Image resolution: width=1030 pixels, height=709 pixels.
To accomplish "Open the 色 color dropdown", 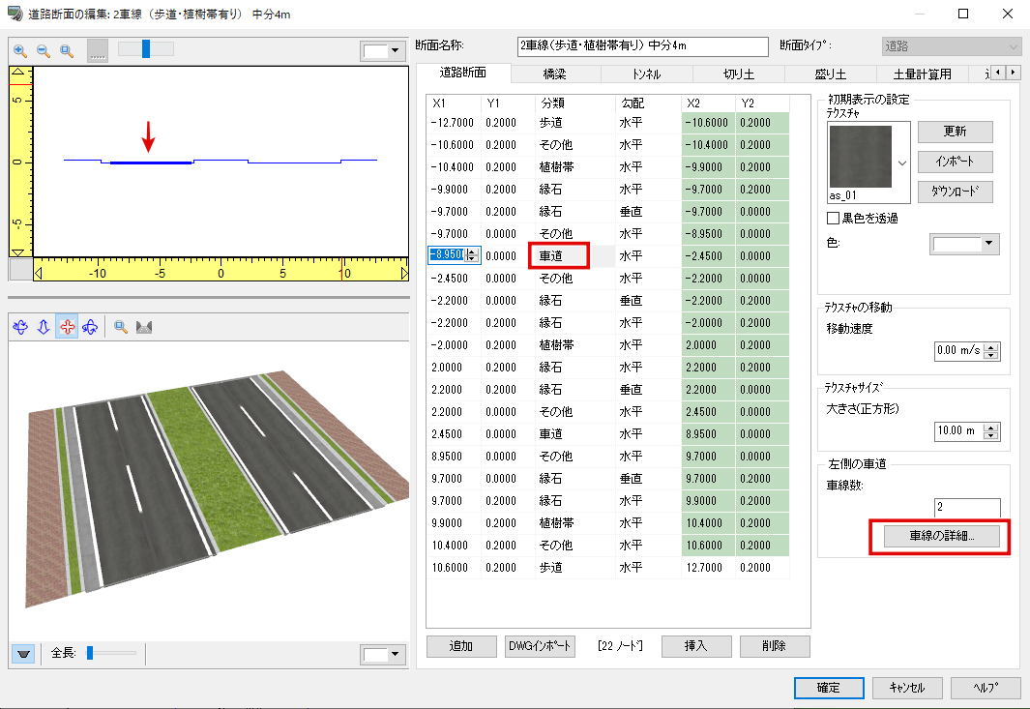I will coord(987,245).
